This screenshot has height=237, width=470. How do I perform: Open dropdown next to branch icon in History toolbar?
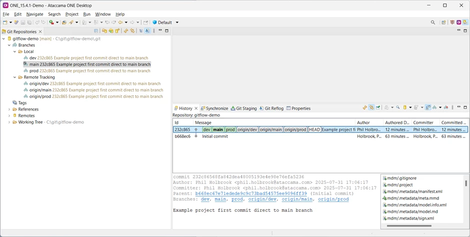pos(440,107)
